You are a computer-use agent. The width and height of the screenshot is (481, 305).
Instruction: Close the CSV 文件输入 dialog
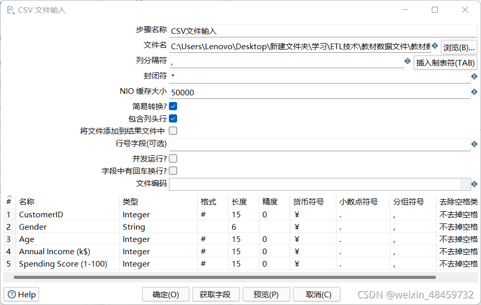pos(465,10)
